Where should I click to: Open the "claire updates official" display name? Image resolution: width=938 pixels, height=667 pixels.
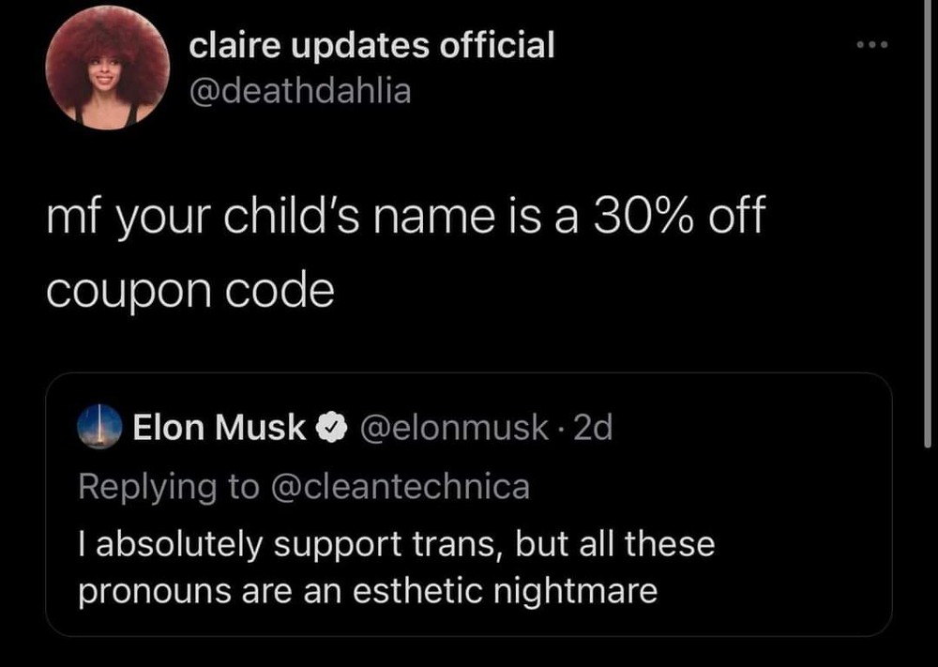point(371,44)
